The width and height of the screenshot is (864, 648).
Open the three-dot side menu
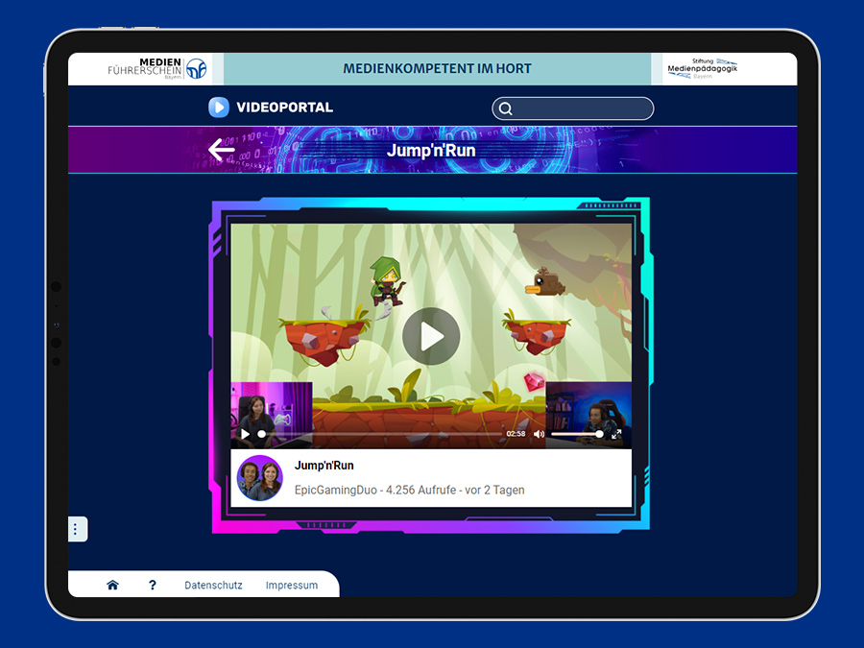[76, 529]
